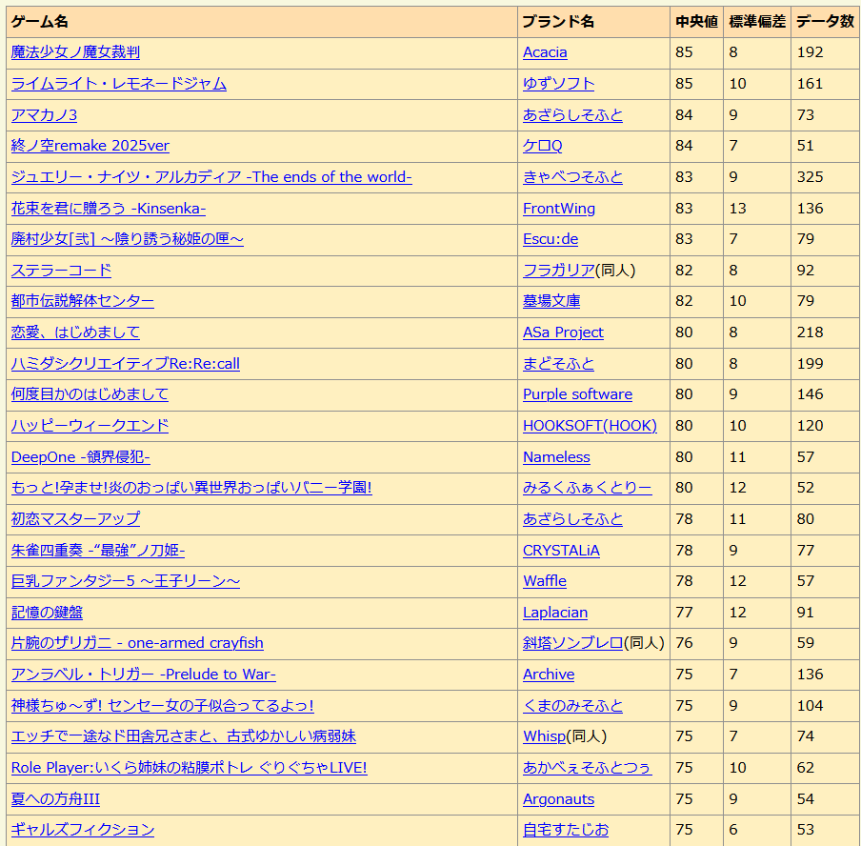The width and height of the screenshot is (861, 846).
Task: Open the Archive brand link
Action: coord(549,675)
